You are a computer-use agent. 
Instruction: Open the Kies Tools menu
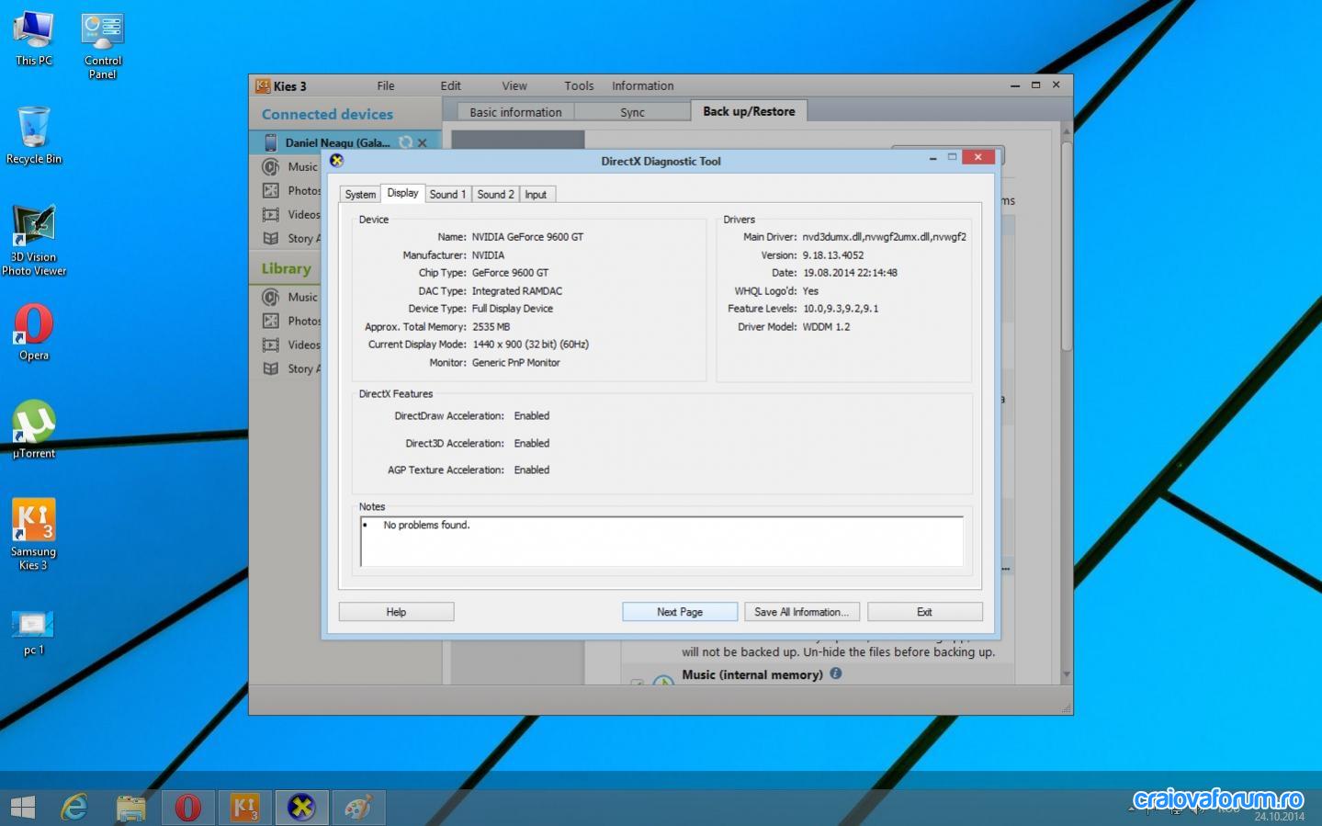pyautogui.click(x=579, y=85)
